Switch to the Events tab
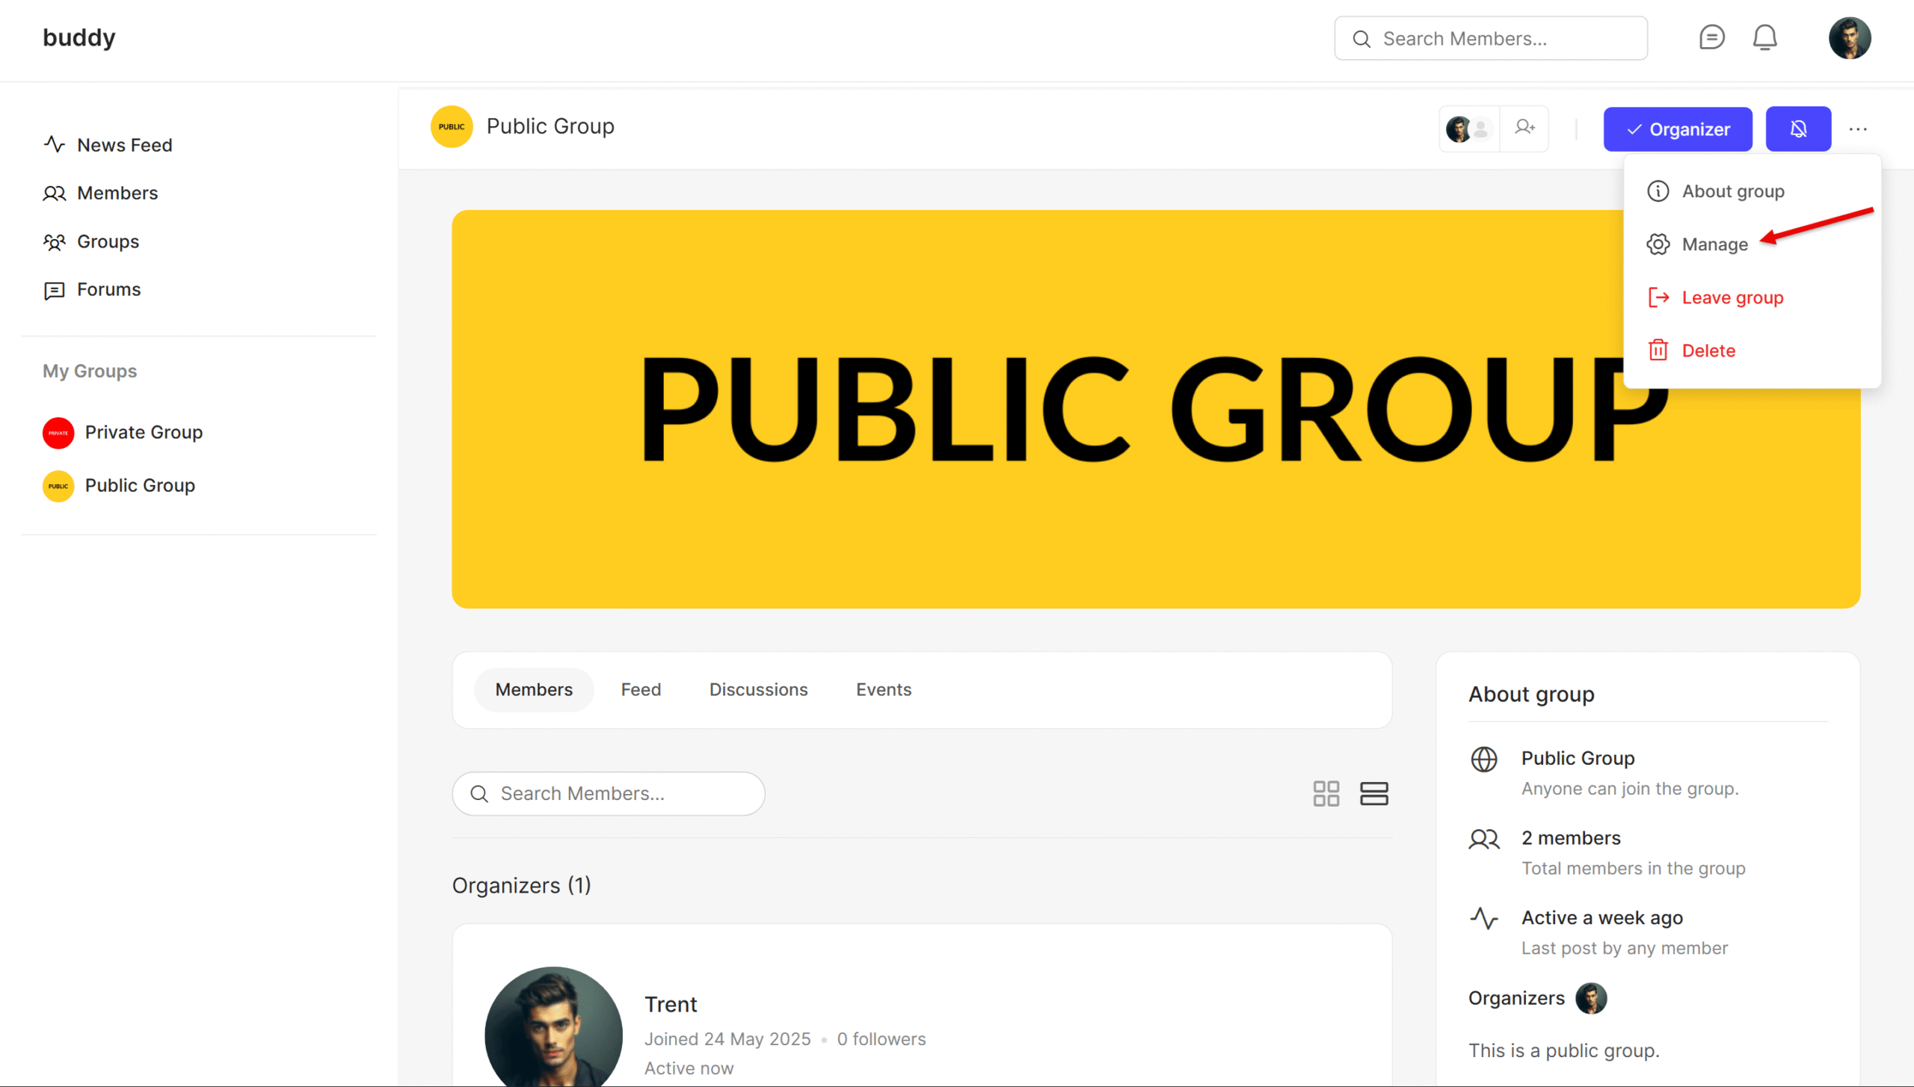The image size is (1914, 1087). (884, 689)
